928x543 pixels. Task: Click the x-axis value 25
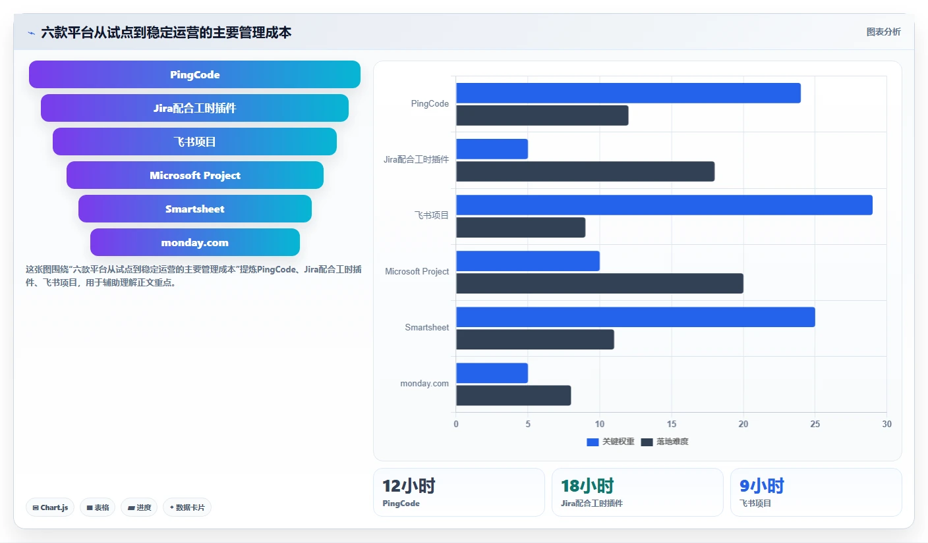pyautogui.click(x=815, y=424)
